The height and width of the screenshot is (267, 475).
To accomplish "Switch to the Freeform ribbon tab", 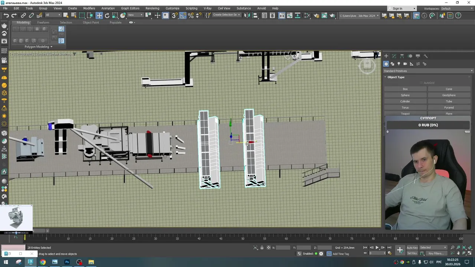I will click(x=43, y=22).
